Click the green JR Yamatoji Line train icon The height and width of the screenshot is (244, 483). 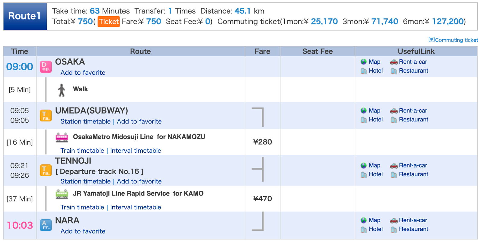tap(62, 194)
